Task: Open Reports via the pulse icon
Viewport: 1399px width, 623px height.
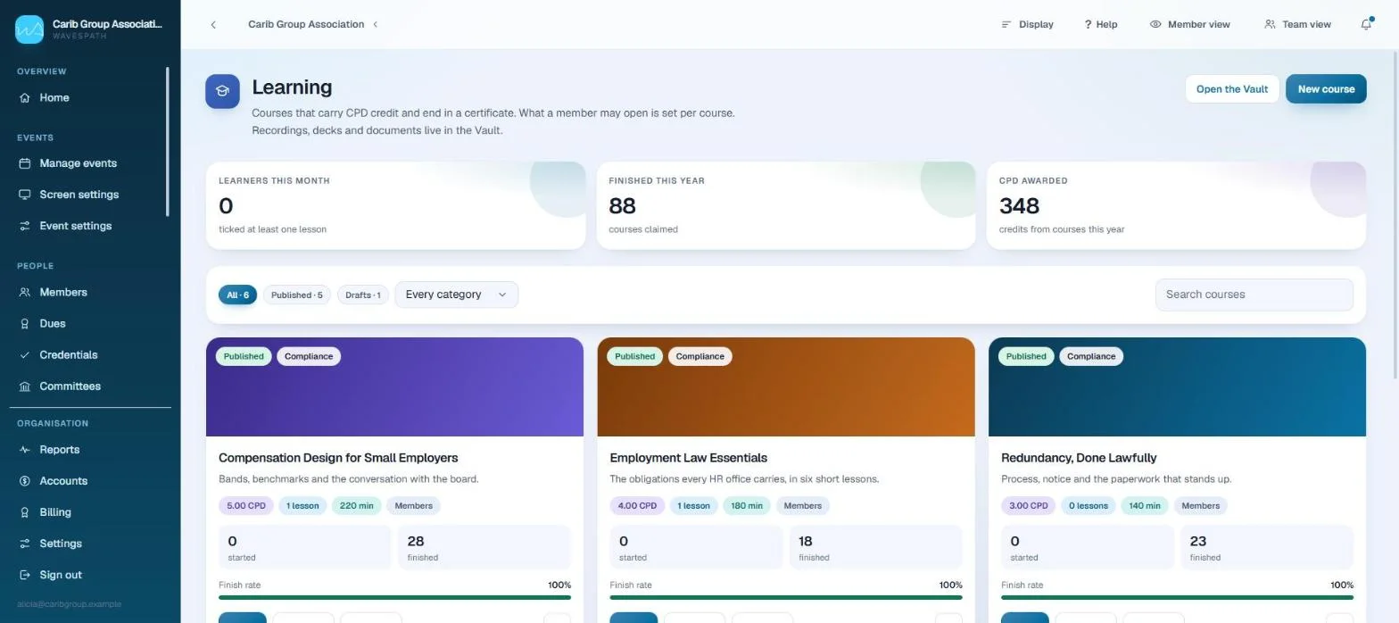Action: (25, 450)
